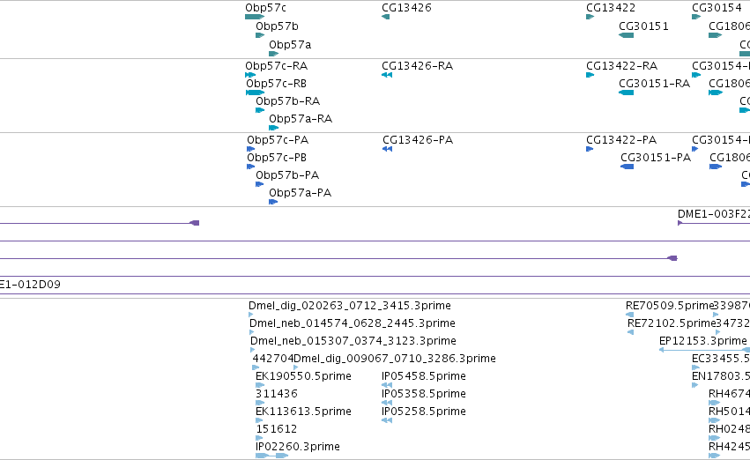Click the Obp57a gene label
Image resolution: width=750 pixels, height=460 pixels.
[290, 44]
